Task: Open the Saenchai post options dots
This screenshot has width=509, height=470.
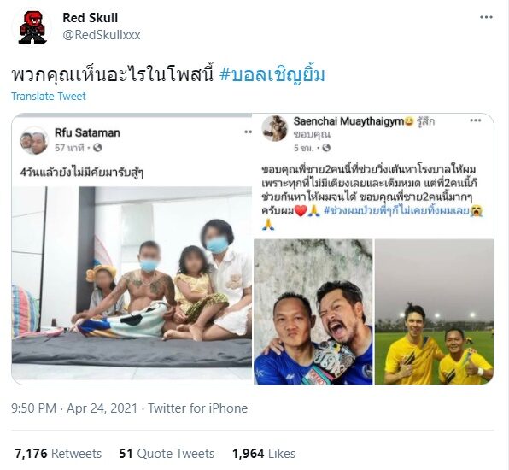Action: tap(475, 120)
